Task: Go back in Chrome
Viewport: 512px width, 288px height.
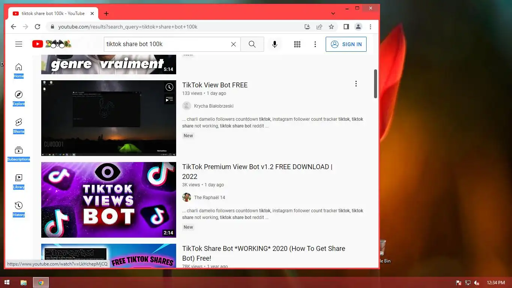Action: tap(13, 27)
